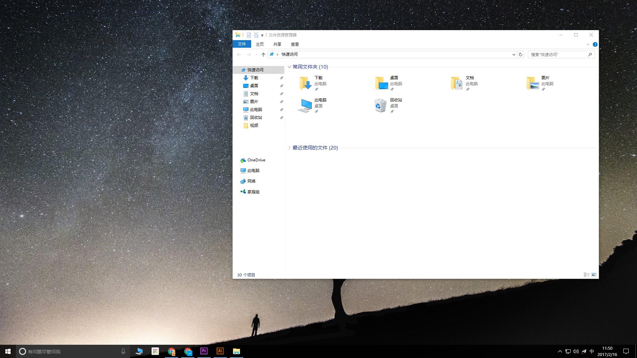The image size is (637, 358).
Task: Unpin 下载 from quick access
Action: [281, 78]
